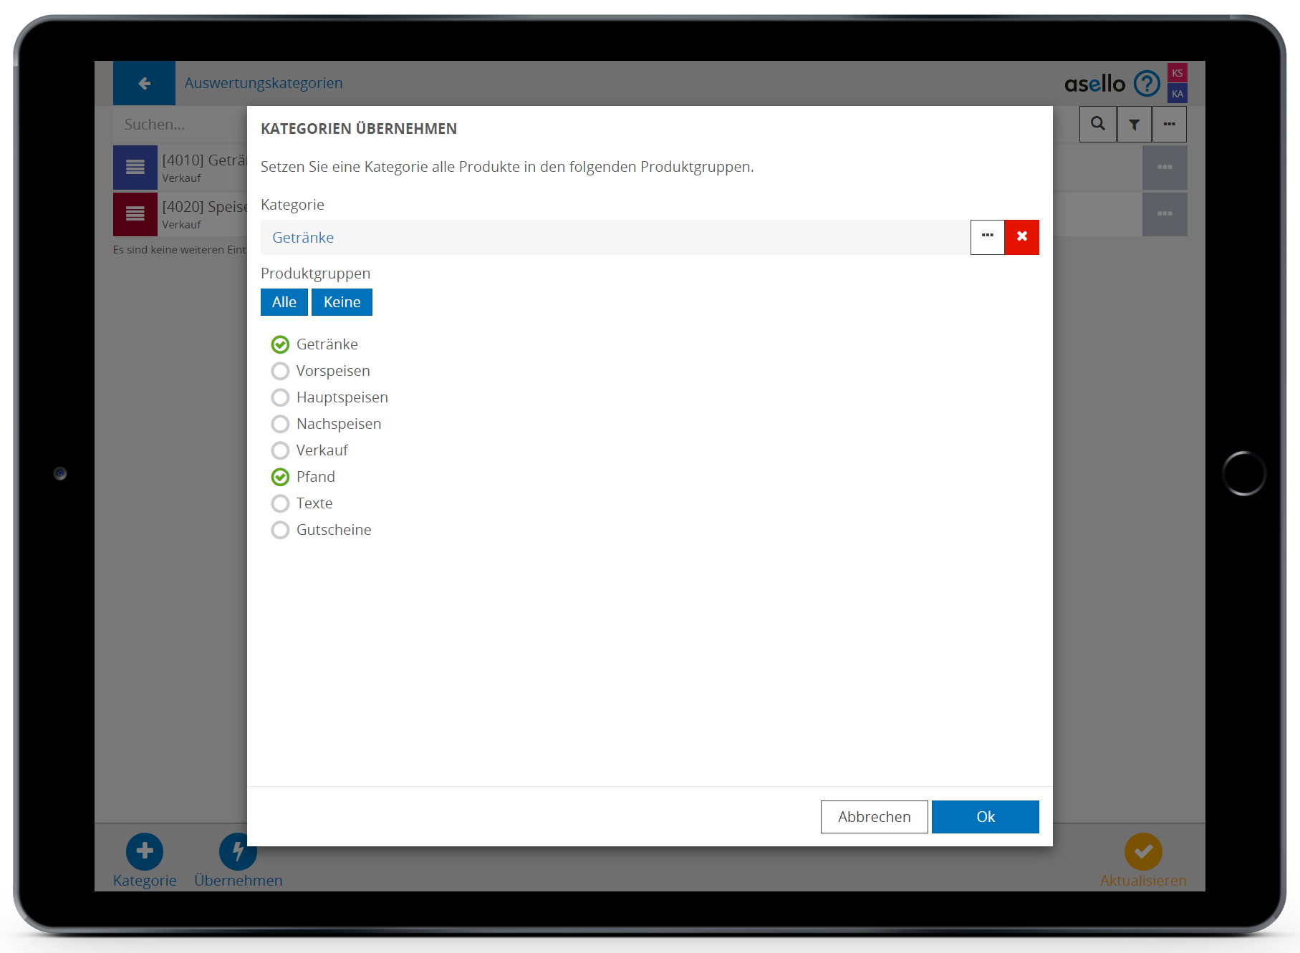Click the blue list icon for [4010]
The height and width of the screenshot is (953, 1300).
point(135,168)
